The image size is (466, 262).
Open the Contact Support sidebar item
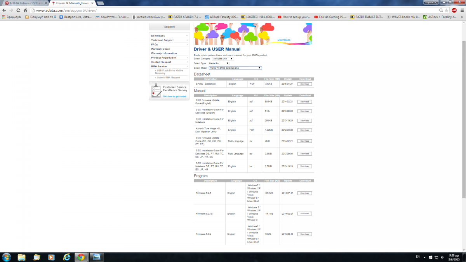point(169,62)
